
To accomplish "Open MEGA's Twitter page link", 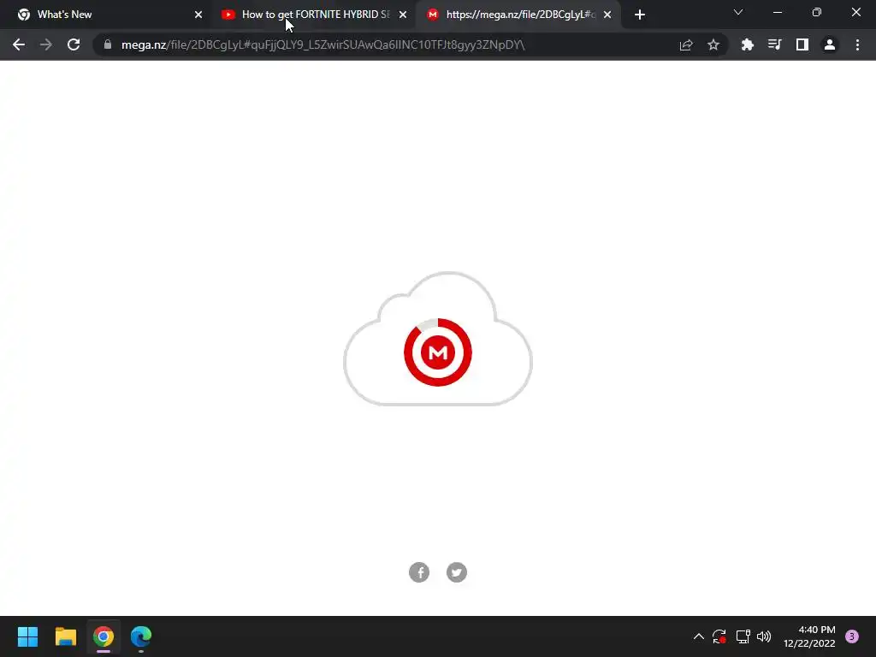I will 457,572.
